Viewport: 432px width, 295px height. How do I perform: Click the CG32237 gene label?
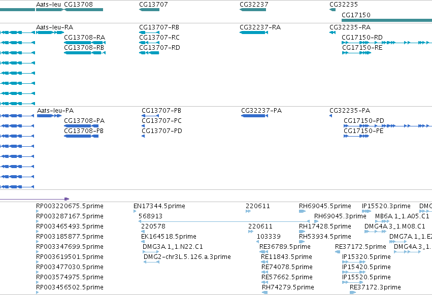coord(254,5)
